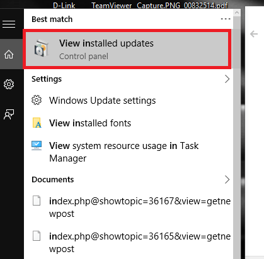Click the View installed updates program icon
Image resolution: width=264 pixels, height=259 pixels.
(42, 48)
